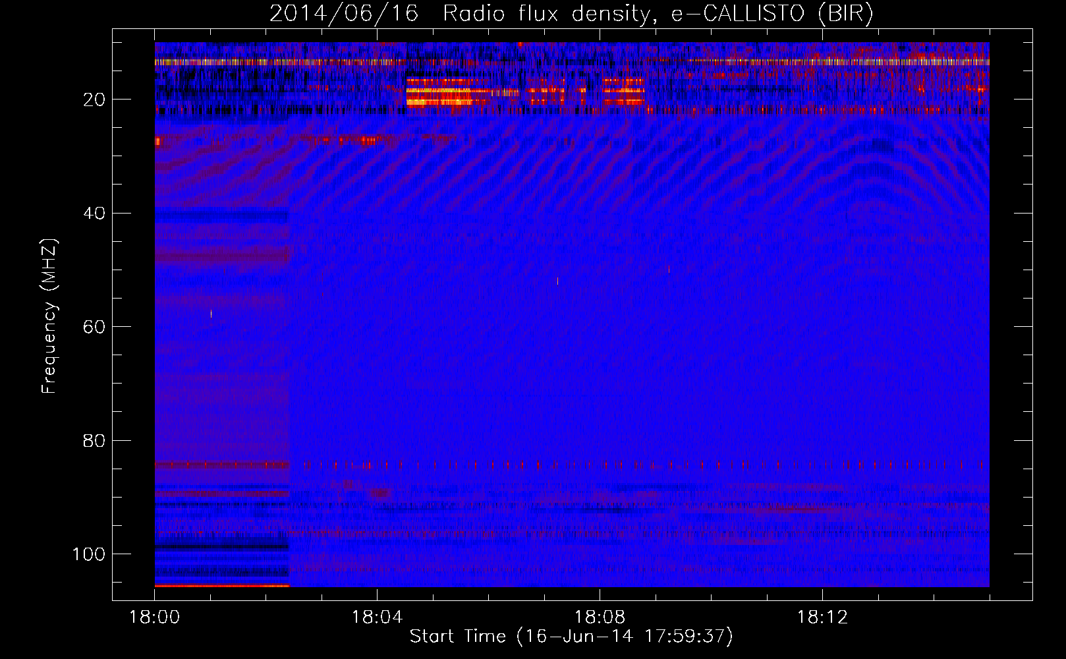Click the 100 MHz frequency tick label
The width and height of the screenshot is (1066, 659).
[x=89, y=554]
